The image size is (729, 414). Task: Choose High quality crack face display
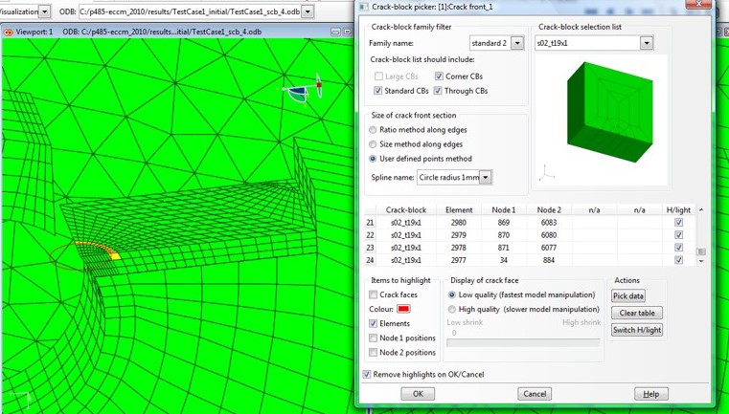pos(452,310)
